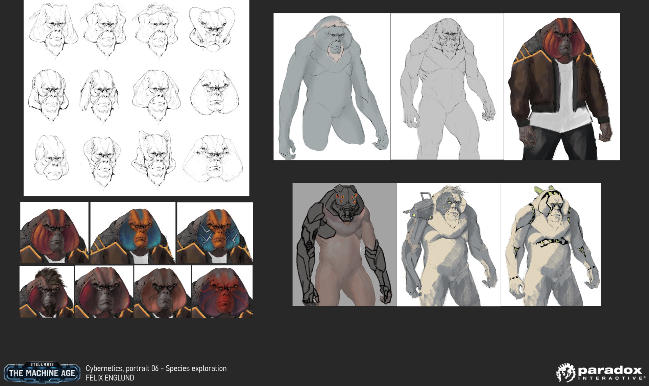
Task: Click the top-left head sketch
Action: pos(53,30)
